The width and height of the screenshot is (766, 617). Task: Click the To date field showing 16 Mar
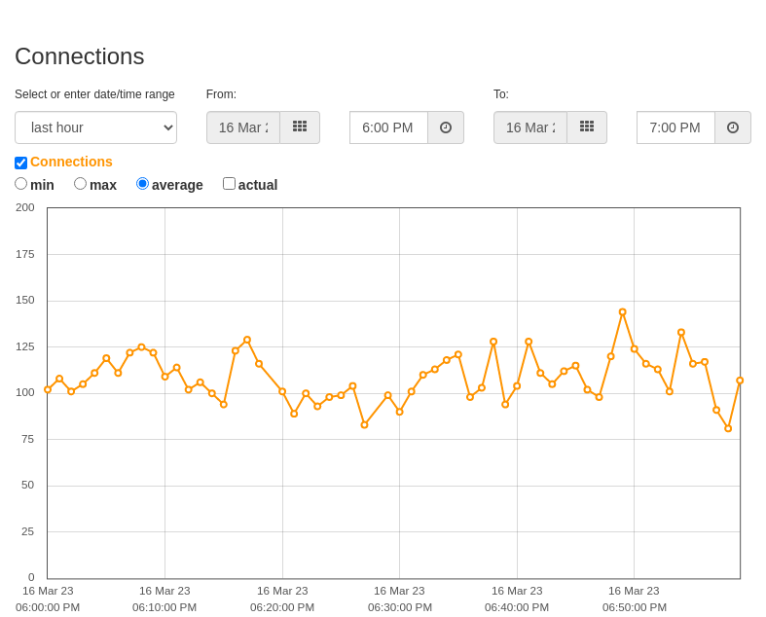tap(530, 127)
